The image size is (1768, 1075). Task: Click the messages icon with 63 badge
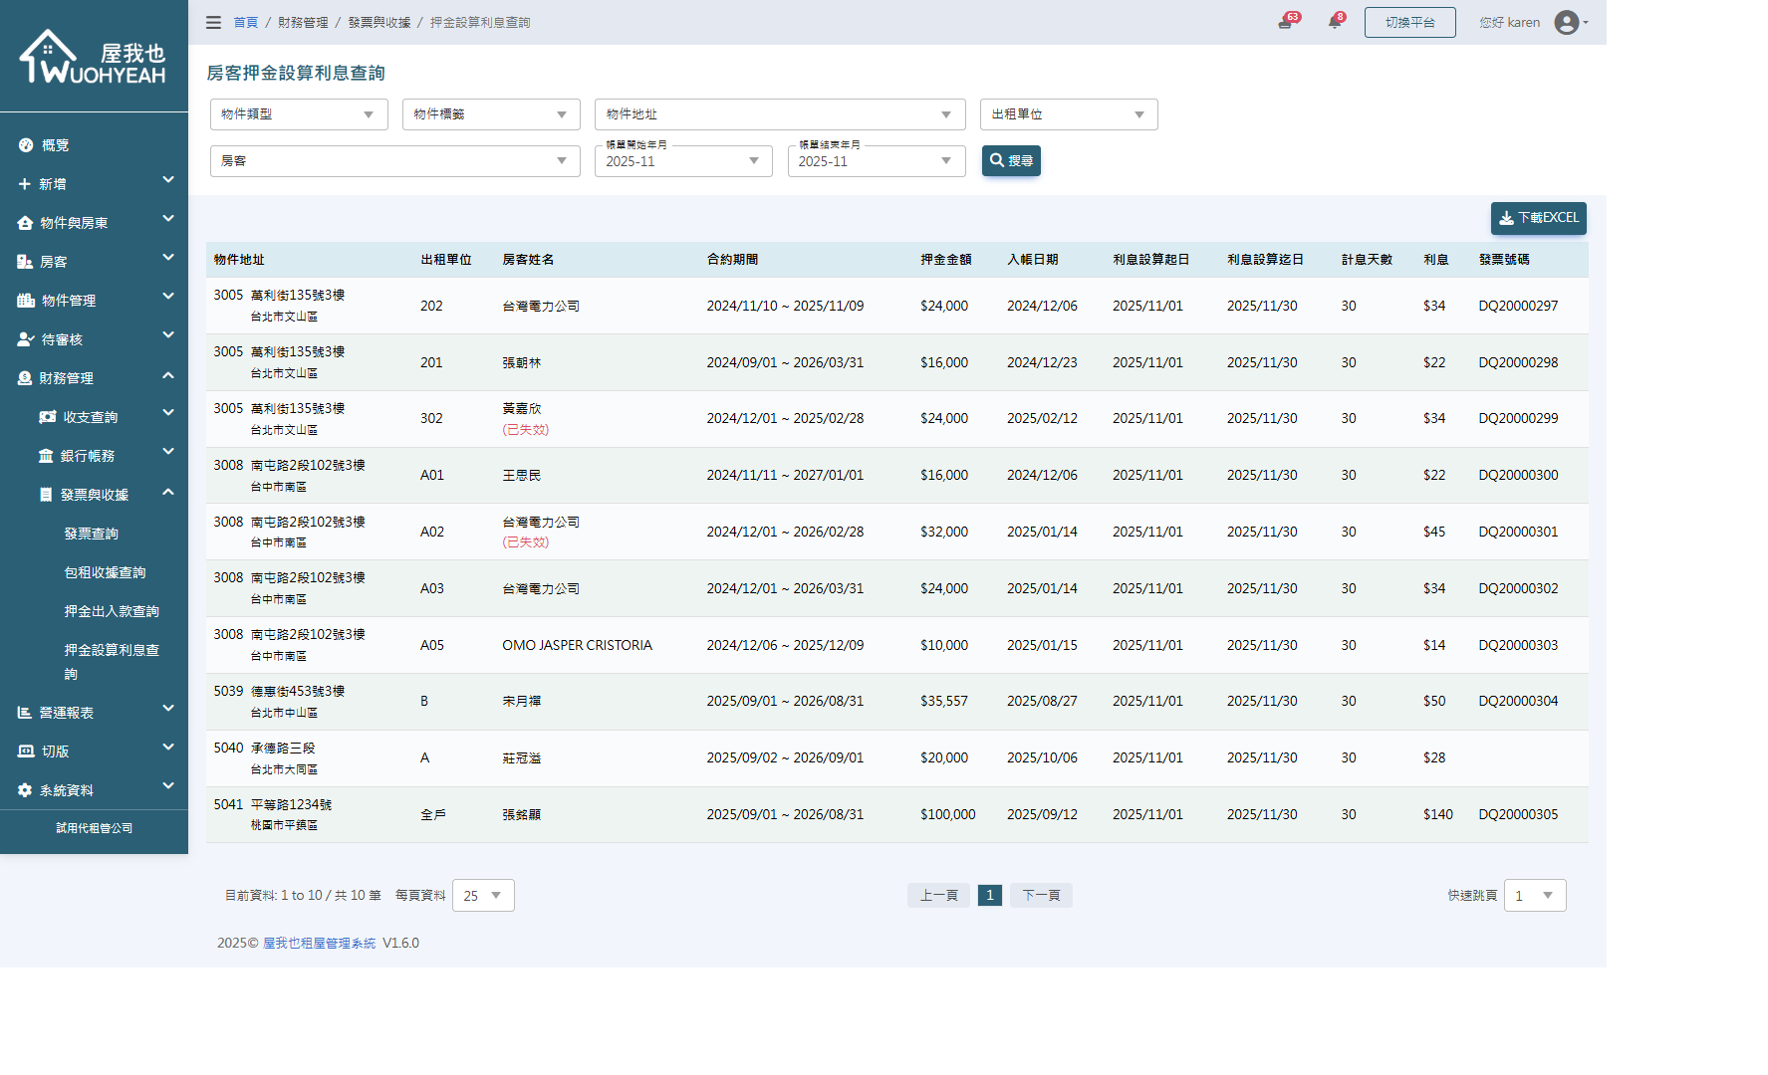[x=1285, y=22]
